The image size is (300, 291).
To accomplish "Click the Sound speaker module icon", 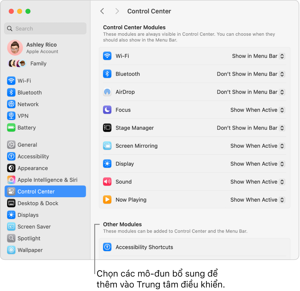I will pyautogui.click(x=107, y=182).
